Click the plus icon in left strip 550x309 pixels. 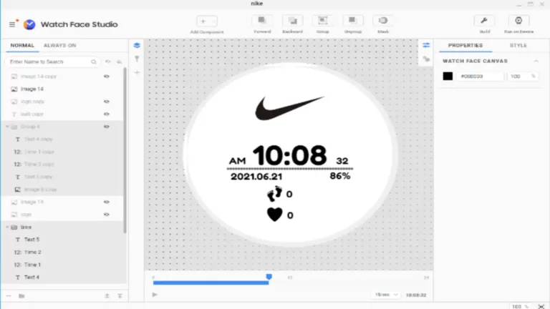(137, 72)
